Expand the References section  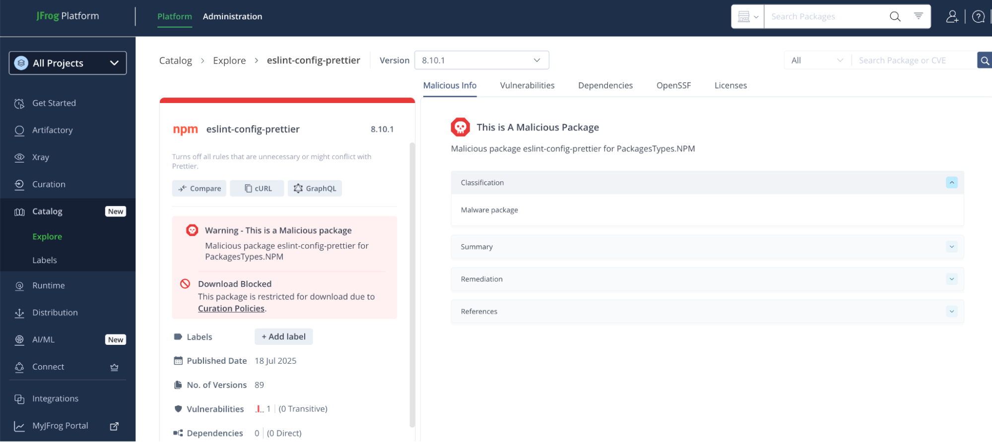click(951, 312)
